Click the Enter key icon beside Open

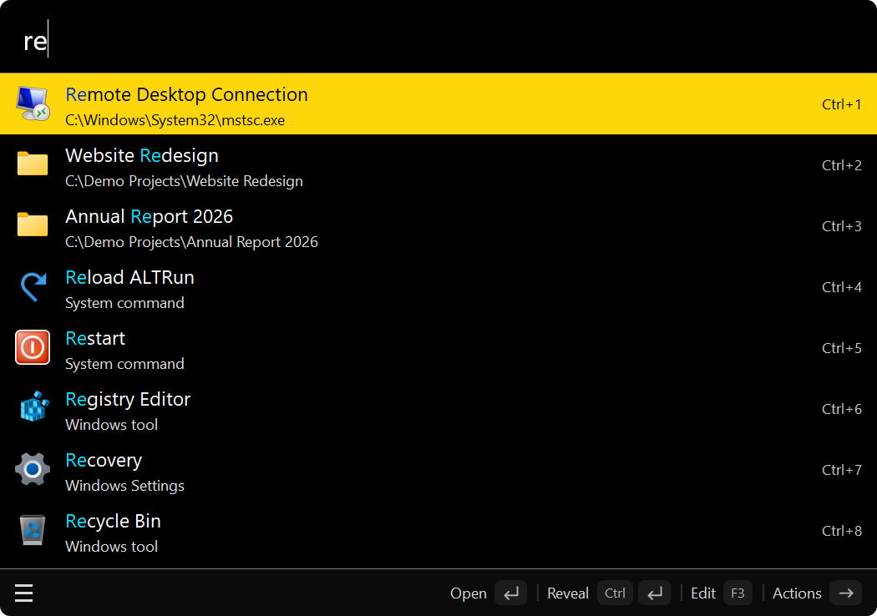(x=510, y=593)
